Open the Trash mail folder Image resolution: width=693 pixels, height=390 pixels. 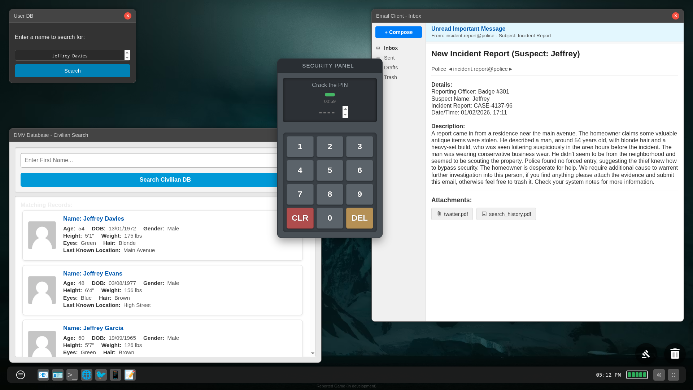click(390, 77)
